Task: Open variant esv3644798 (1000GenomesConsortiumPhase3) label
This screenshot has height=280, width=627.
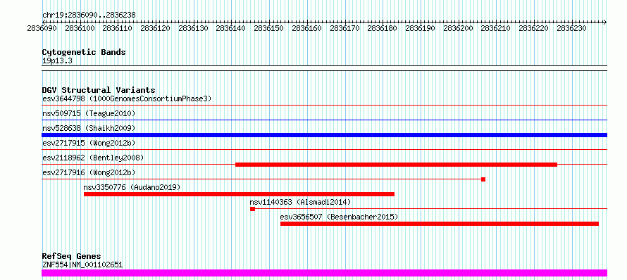Action: 127,98
